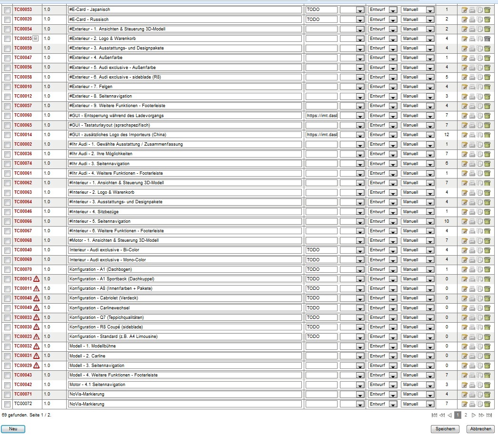Go to page 2 of the results

(x=466, y=415)
